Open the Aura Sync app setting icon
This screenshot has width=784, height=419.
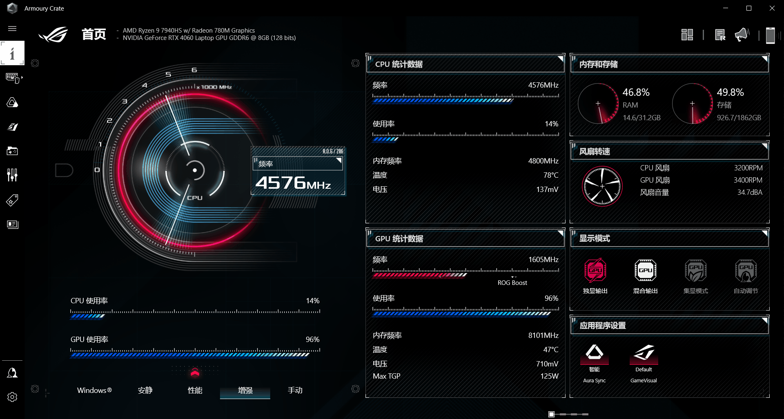pyautogui.click(x=595, y=354)
